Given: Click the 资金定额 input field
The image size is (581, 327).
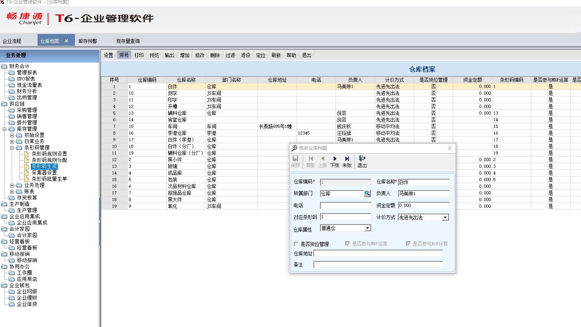Looking at the screenshot, I should pos(424,205).
